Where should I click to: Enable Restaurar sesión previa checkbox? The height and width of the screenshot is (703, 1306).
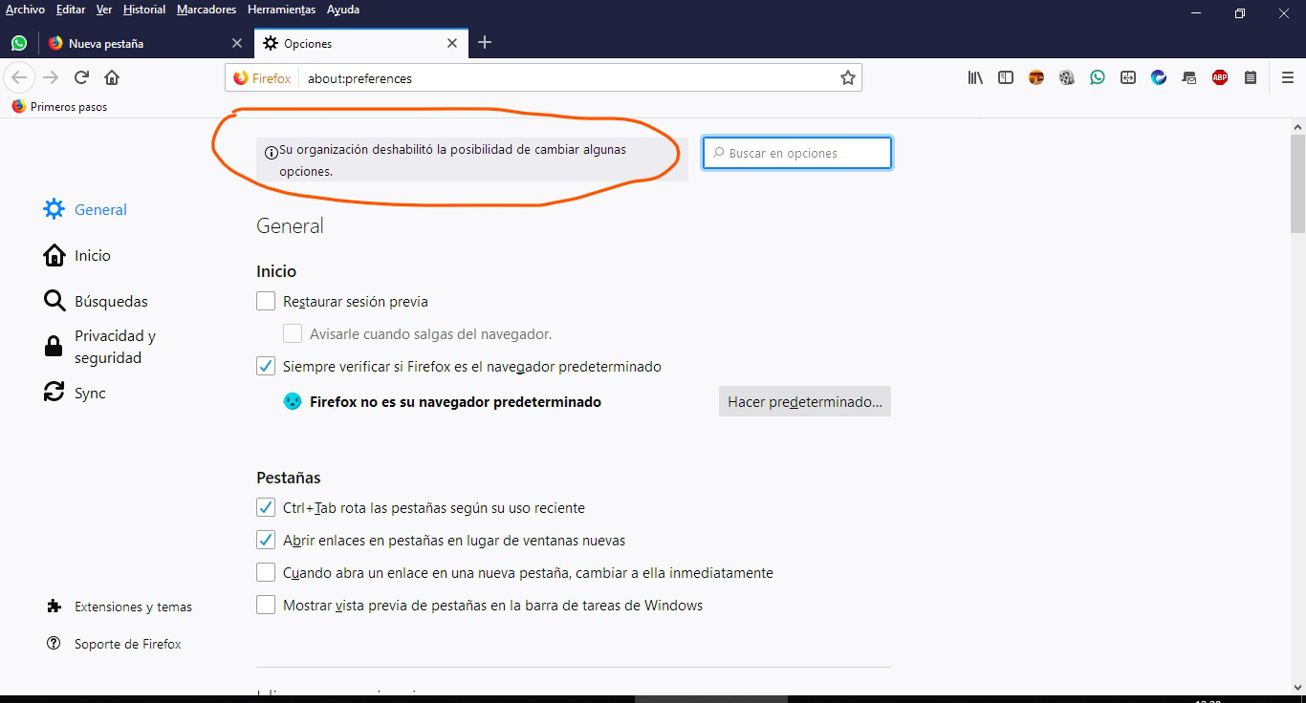[x=266, y=302]
